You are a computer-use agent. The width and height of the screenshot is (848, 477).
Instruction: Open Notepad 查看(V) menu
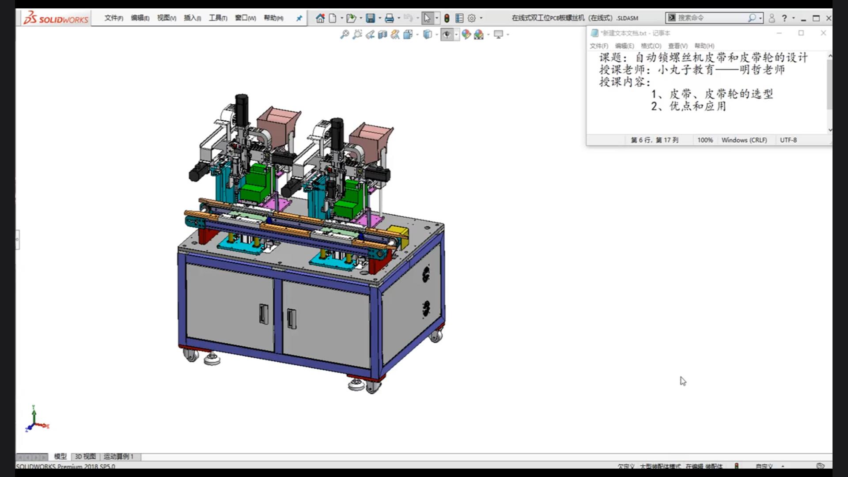[678, 46]
